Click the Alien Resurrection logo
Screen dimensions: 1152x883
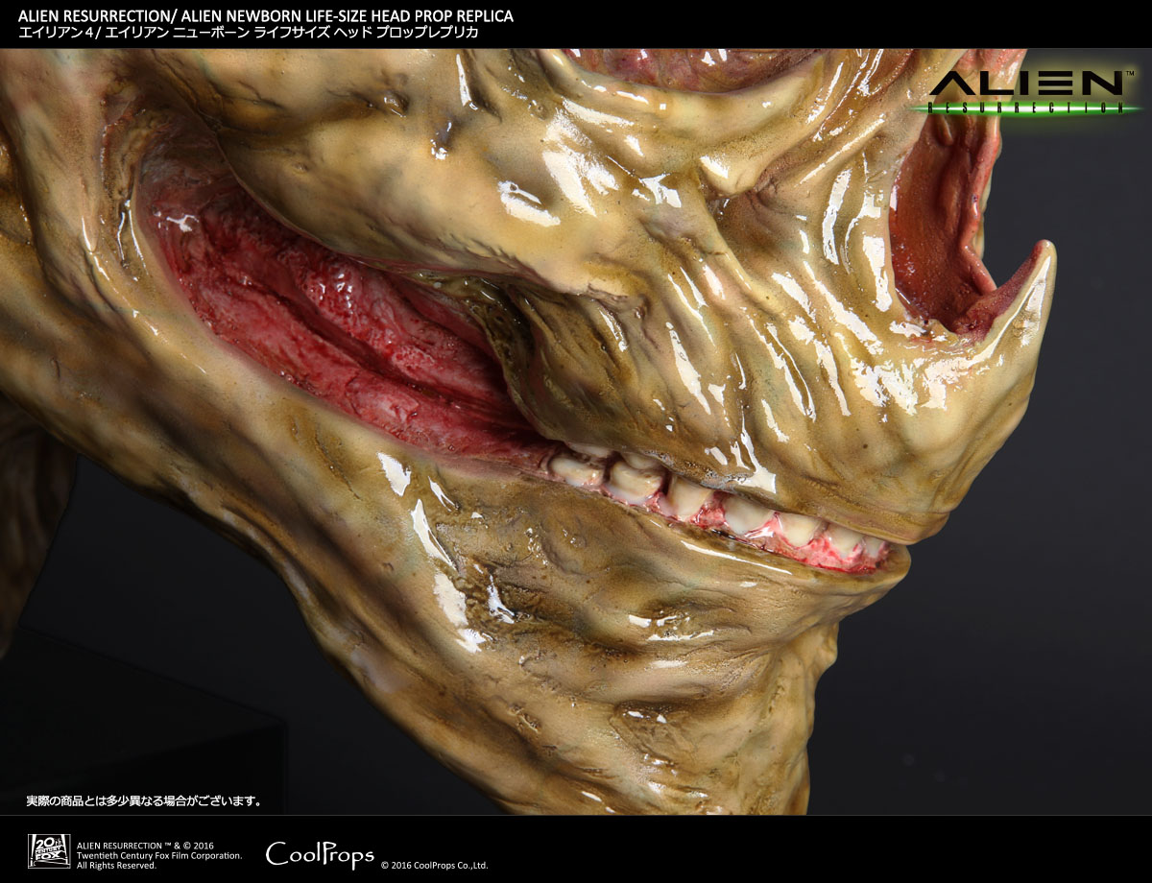pyautogui.click(x=1027, y=93)
